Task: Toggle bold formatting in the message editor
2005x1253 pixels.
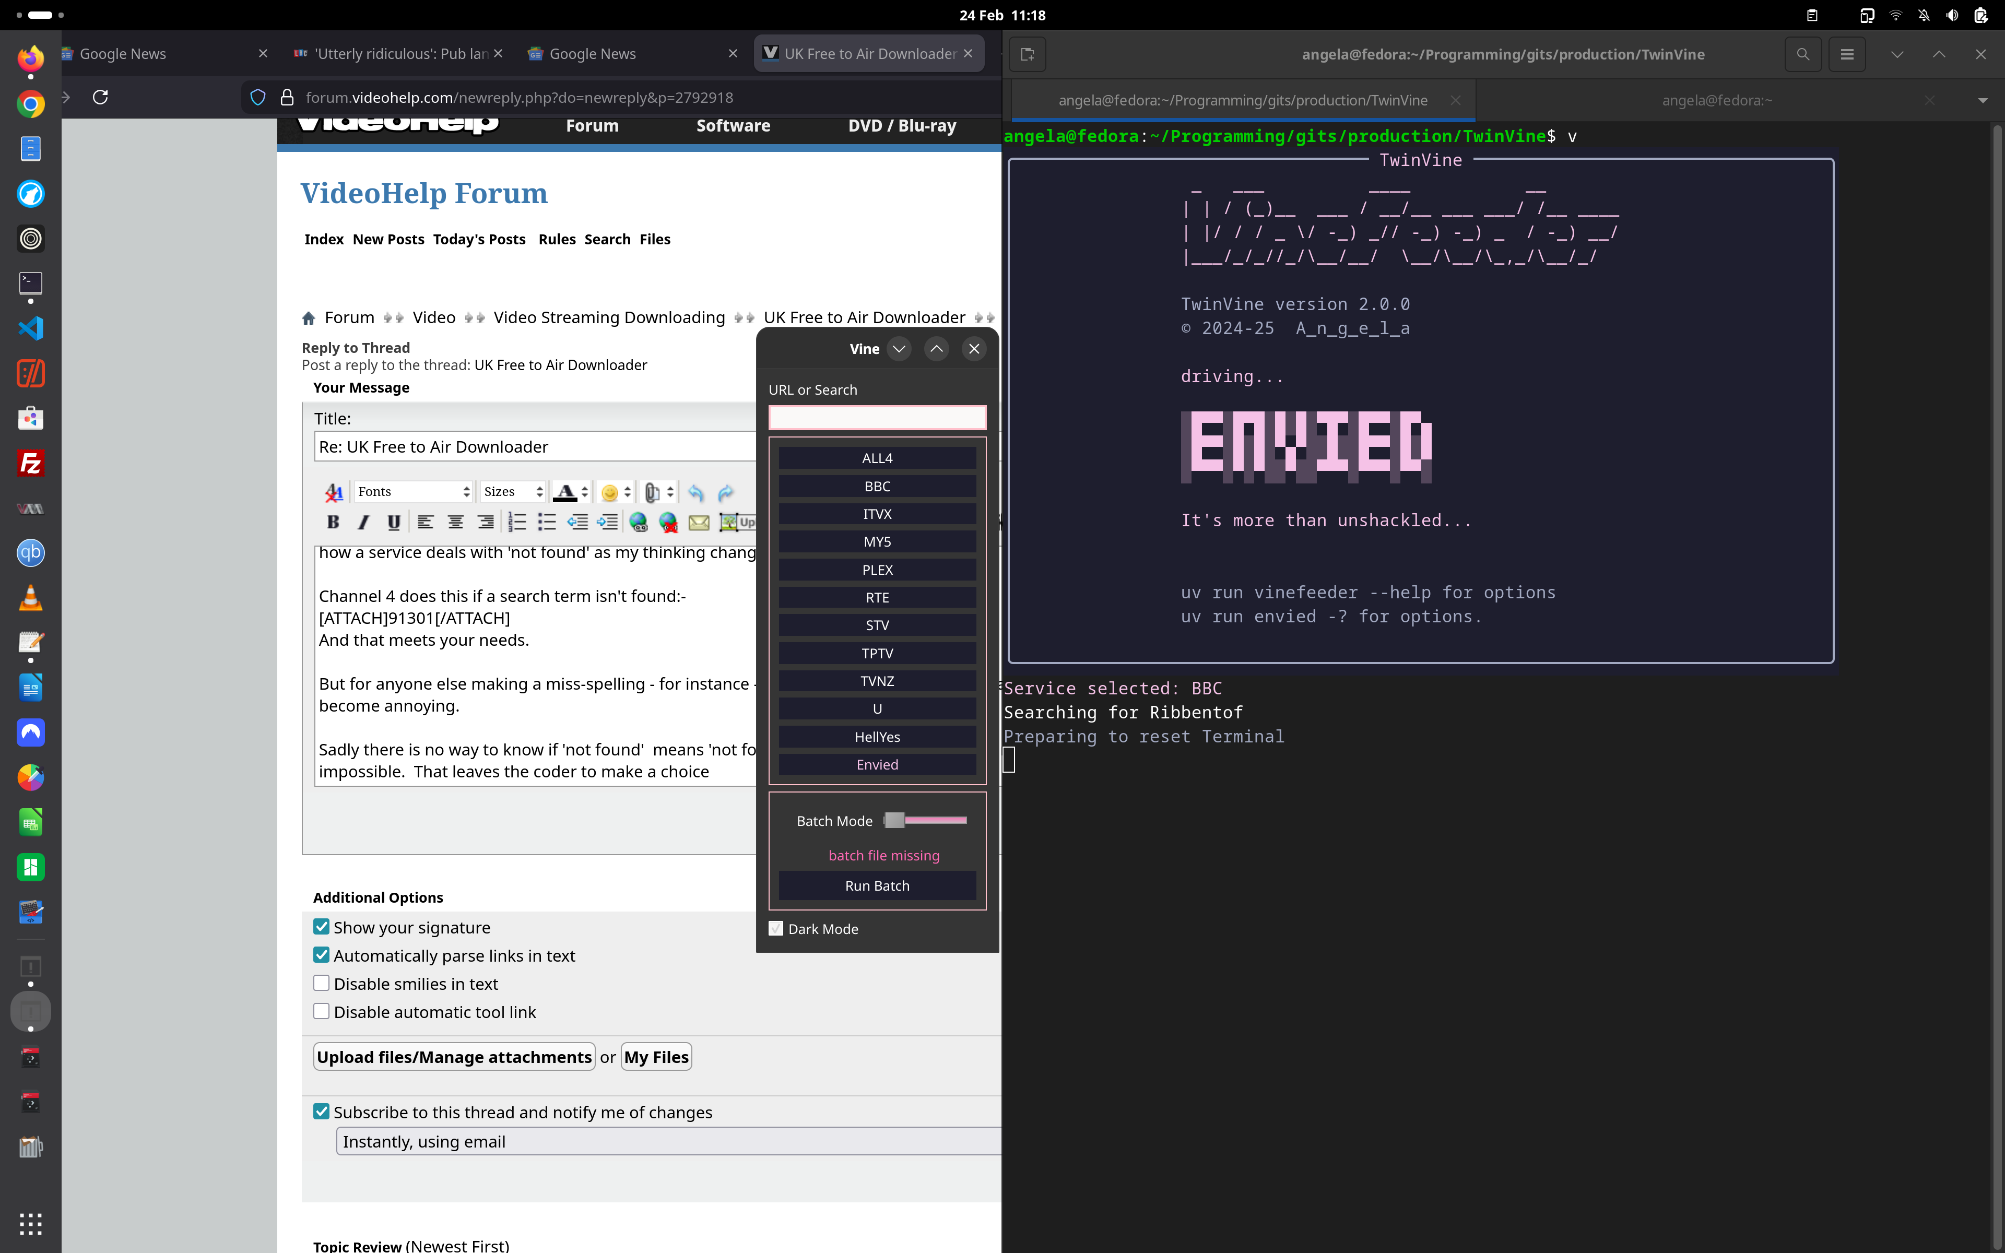Action: [x=333, y=522]
